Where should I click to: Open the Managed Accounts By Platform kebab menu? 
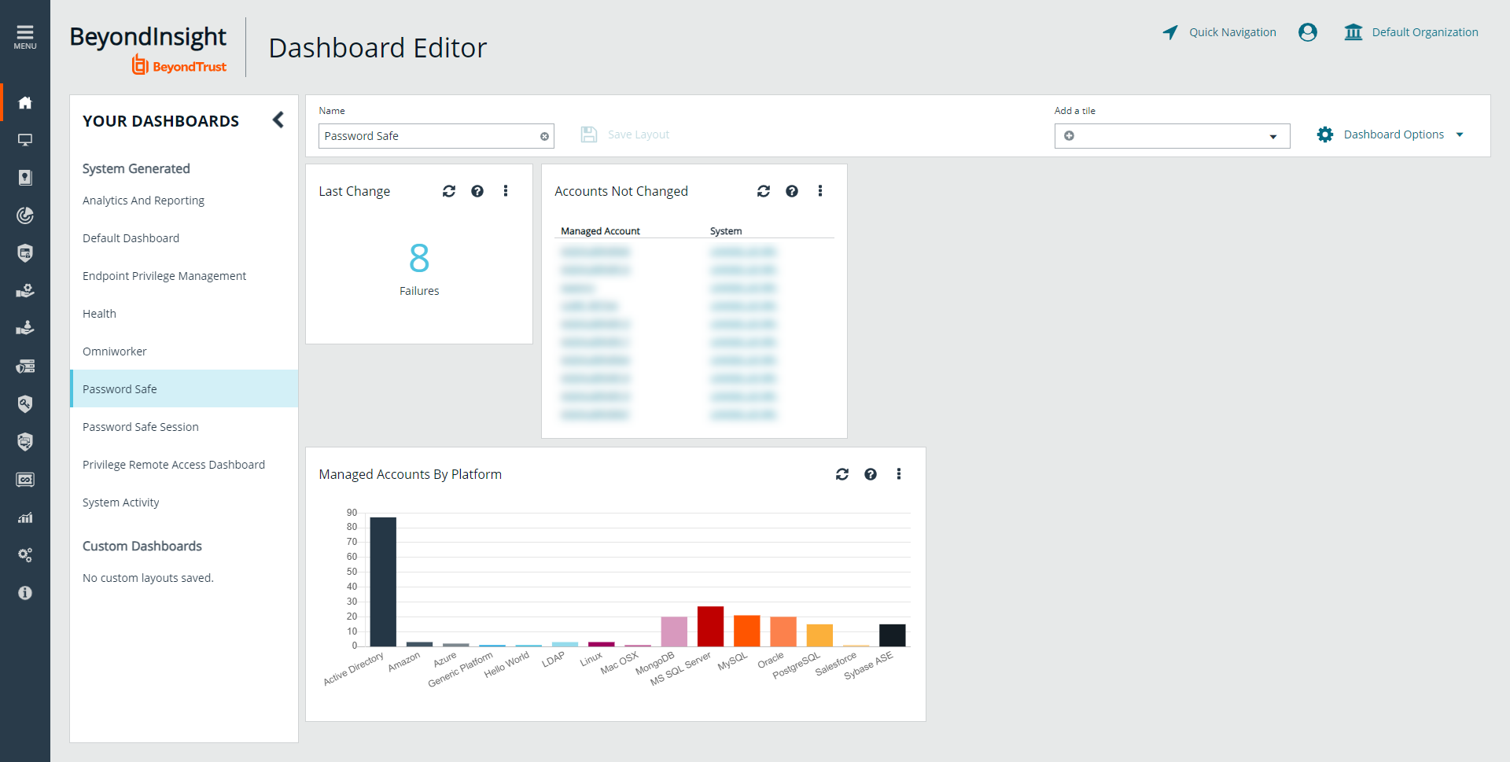click(x=899, y=474)
